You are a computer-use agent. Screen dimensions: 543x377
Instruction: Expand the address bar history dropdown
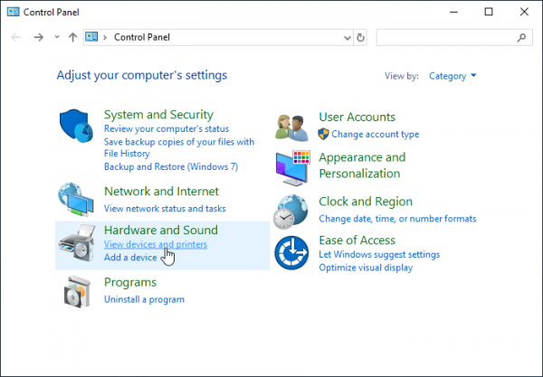(x=347, y=37)
